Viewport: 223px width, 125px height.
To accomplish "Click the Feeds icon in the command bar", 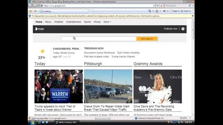I will (157, 11).
